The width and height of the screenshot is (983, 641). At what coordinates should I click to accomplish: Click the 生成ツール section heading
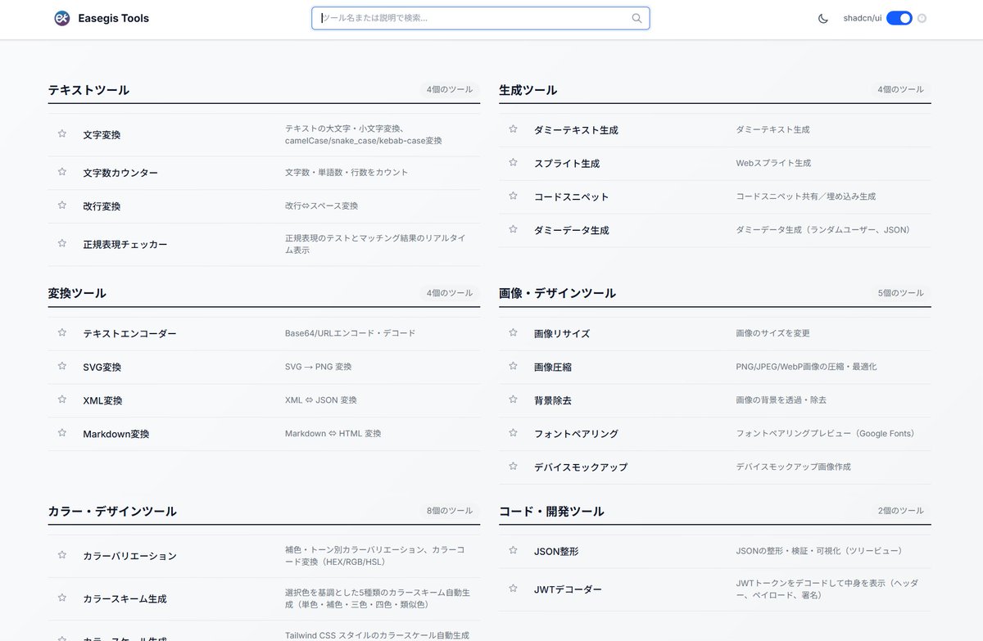(528, 90)
